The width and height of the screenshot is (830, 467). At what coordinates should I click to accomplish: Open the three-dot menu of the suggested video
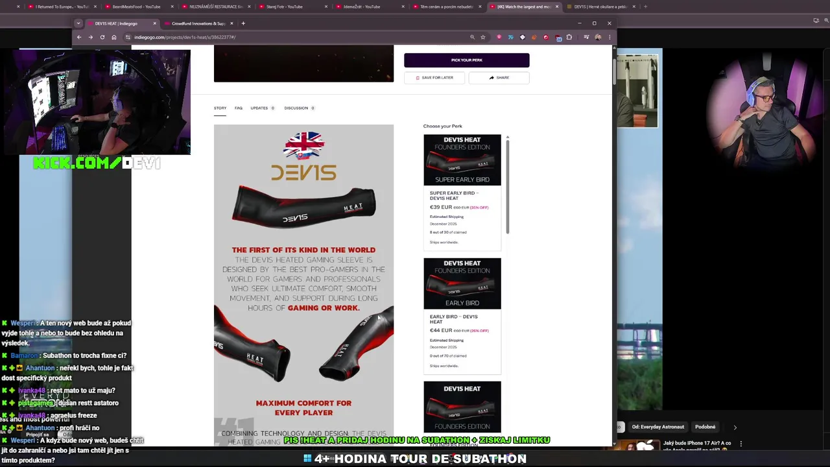click(x=741, y=444)
